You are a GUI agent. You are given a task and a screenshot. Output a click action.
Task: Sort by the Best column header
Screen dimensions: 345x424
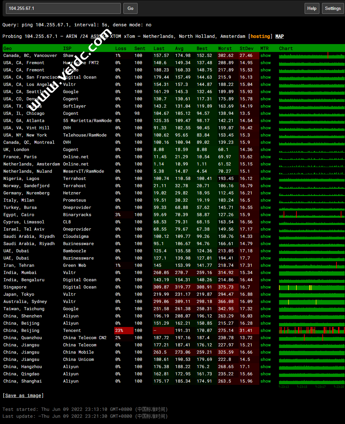click(x=202, y=49)
